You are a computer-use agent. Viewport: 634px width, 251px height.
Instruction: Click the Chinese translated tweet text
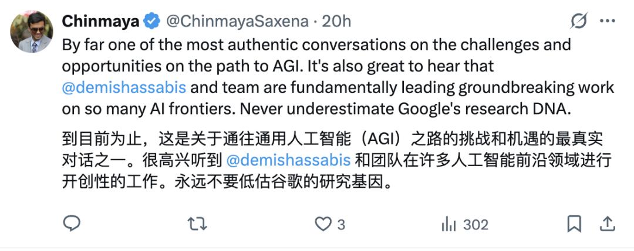coord(336,160)
